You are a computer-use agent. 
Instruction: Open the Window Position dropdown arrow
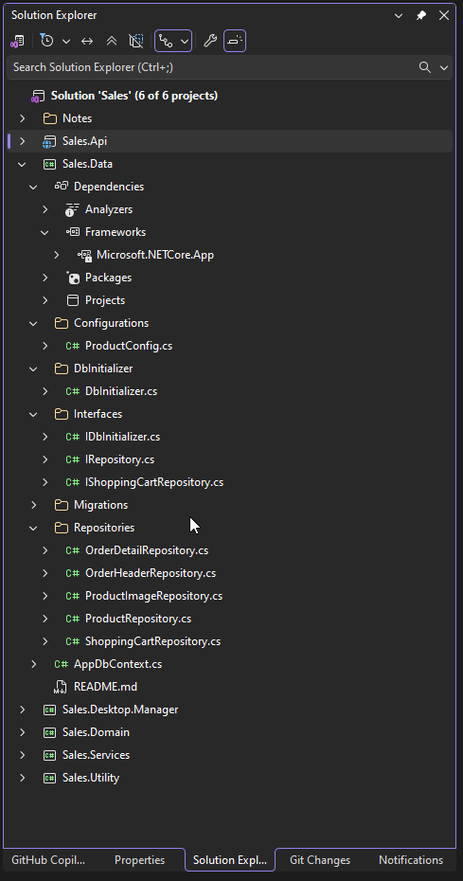pyautogui.click(x=399, y=16)
